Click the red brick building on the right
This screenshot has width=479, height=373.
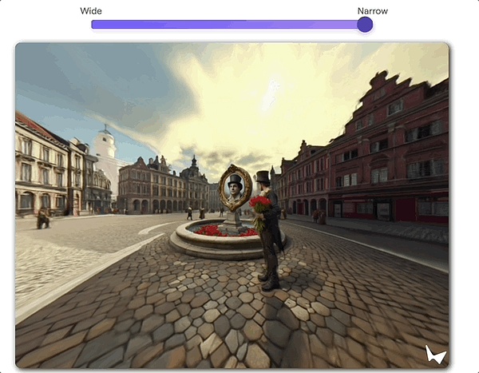[x=391, y=156]
